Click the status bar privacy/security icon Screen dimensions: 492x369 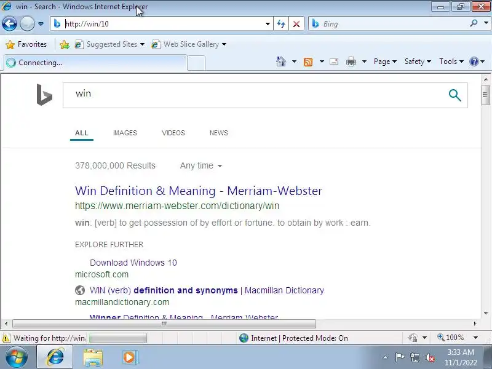[x=413, y=338]
